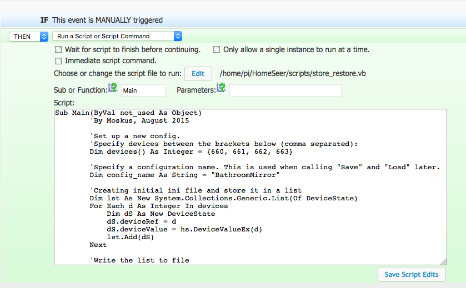Select the empty Parameters input field
The image size is (466, 288).
[x=285, y=90]
